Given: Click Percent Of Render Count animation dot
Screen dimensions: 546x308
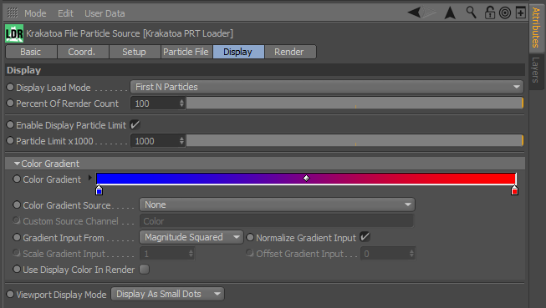Looking at the screenshot, I should [x=10, y=103].
